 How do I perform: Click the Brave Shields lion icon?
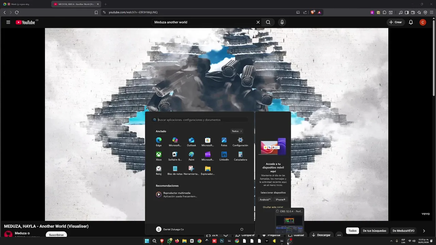313,12
